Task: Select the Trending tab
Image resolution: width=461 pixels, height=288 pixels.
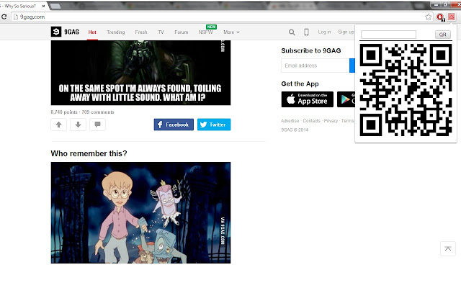Action: 116,32
